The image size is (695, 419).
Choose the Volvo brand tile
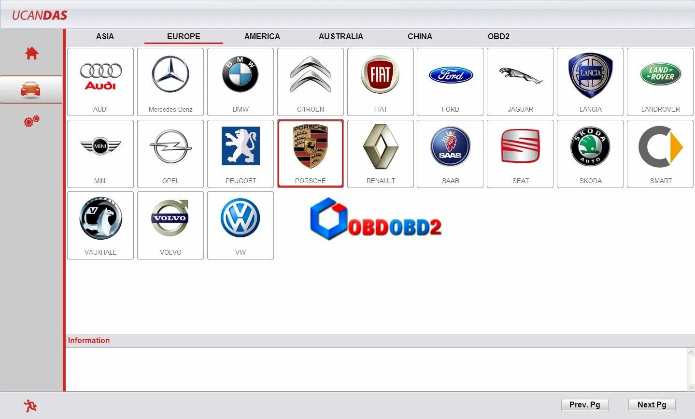(170, 225)
